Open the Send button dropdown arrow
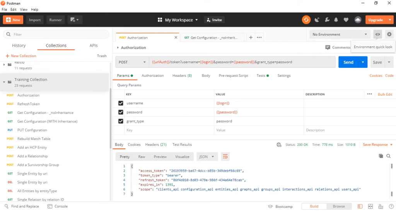 tap(363, 62)
